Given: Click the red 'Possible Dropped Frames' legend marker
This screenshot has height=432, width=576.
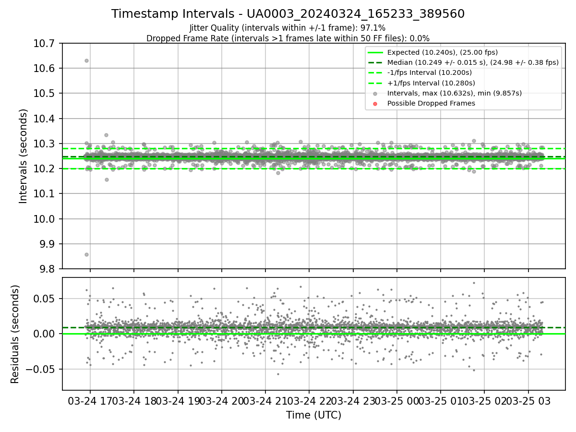Looking at the screenshot, I should click(375, 104).
